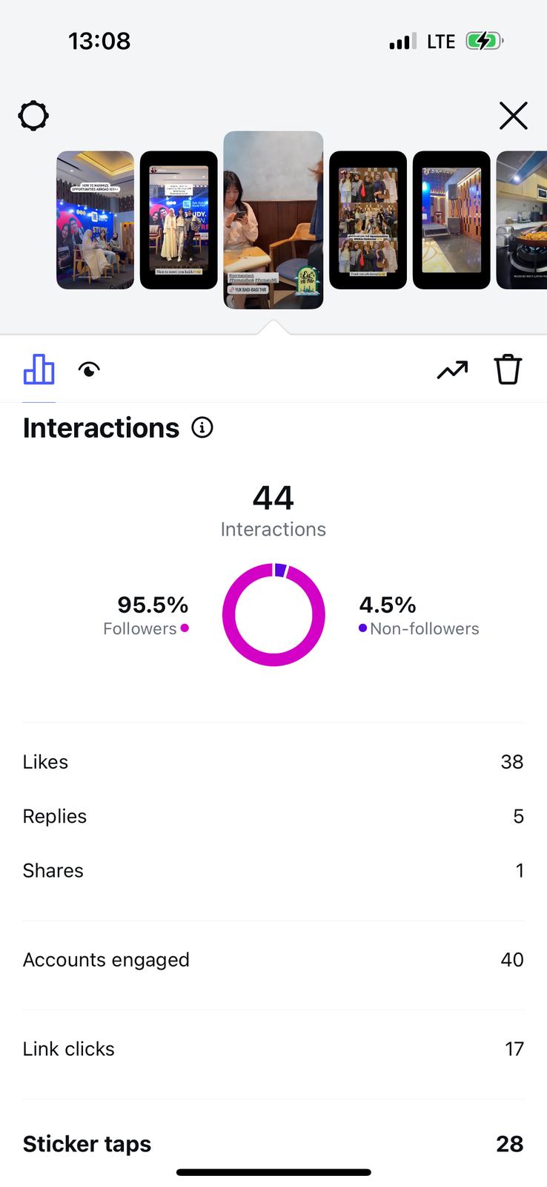
Task: Open story settings gear icon
Action: click(33, 116)
